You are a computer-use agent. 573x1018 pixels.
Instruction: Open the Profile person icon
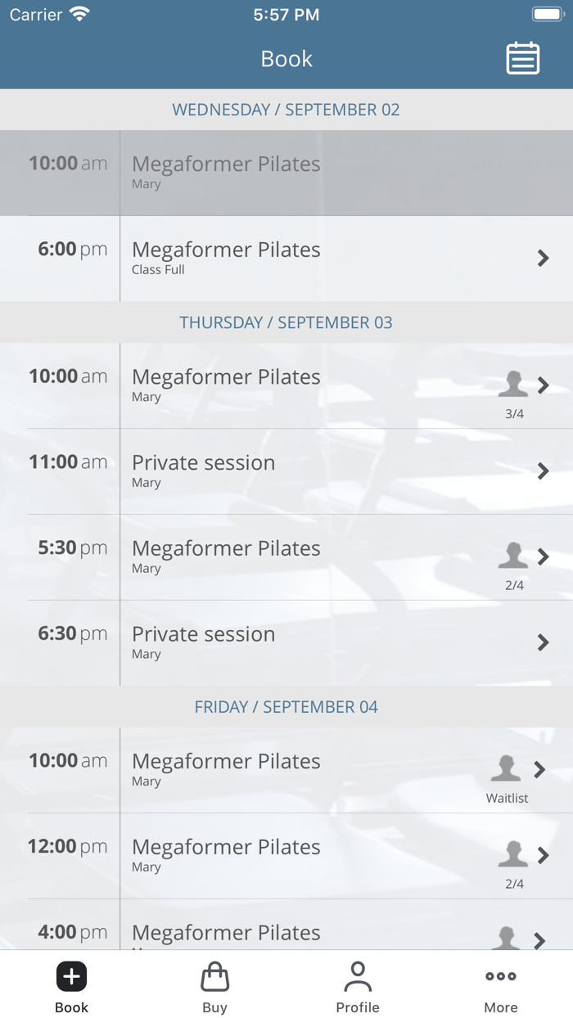coord(358,976)
